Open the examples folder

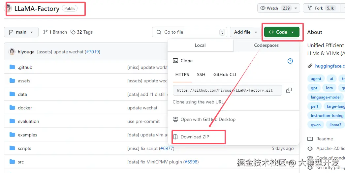tap(27, 135)
